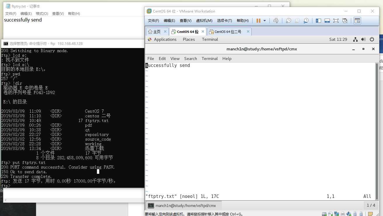Click the source_code directory entry
This screenshot has height=216, width=383.
pos(98,139)
